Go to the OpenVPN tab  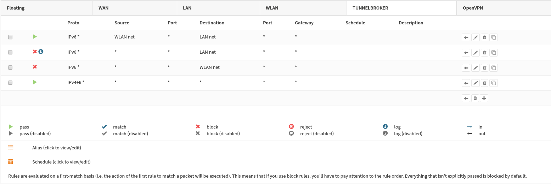pyautogui.click(x=473, y=8)
